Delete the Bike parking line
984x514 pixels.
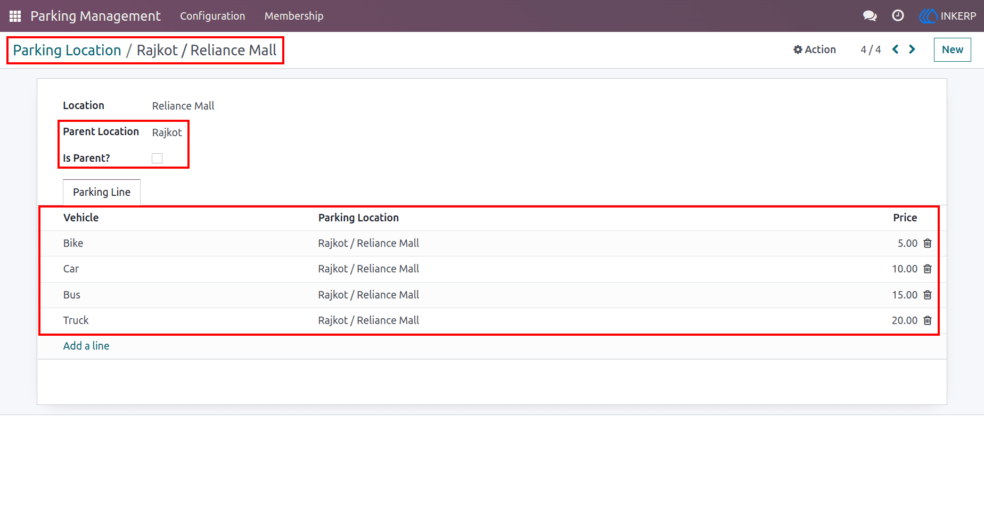click(x=928, y=243)
